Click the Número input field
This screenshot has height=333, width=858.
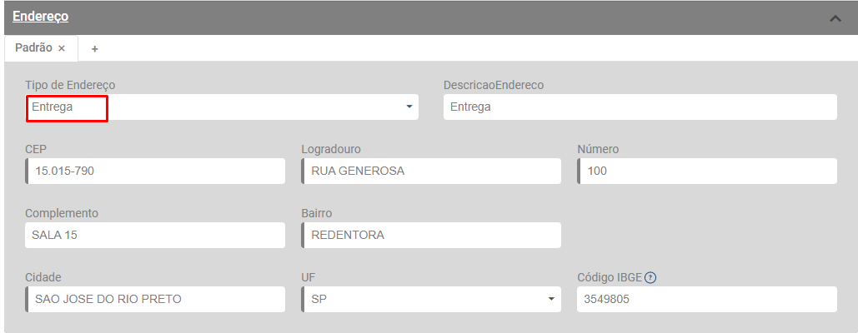coord(707,171)
